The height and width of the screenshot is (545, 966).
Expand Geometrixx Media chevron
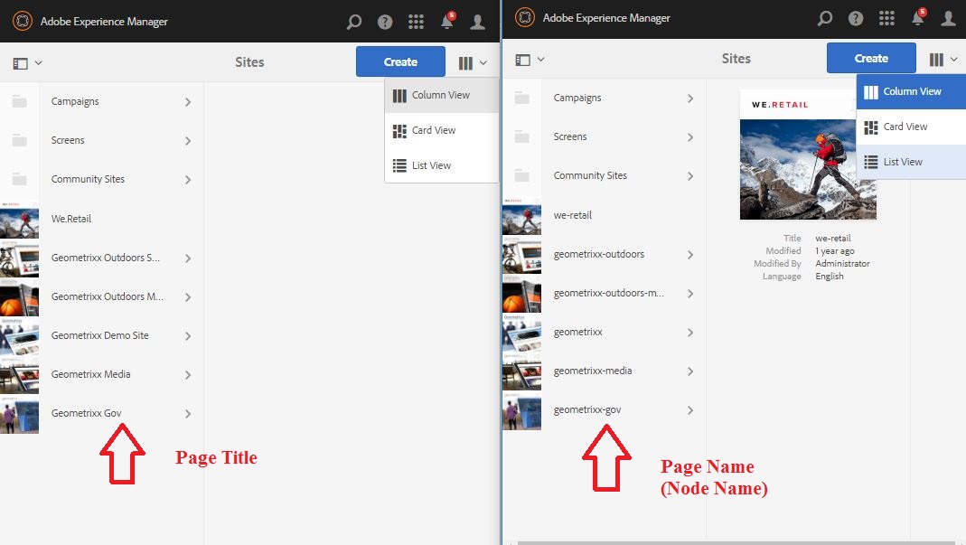point(188,374)
